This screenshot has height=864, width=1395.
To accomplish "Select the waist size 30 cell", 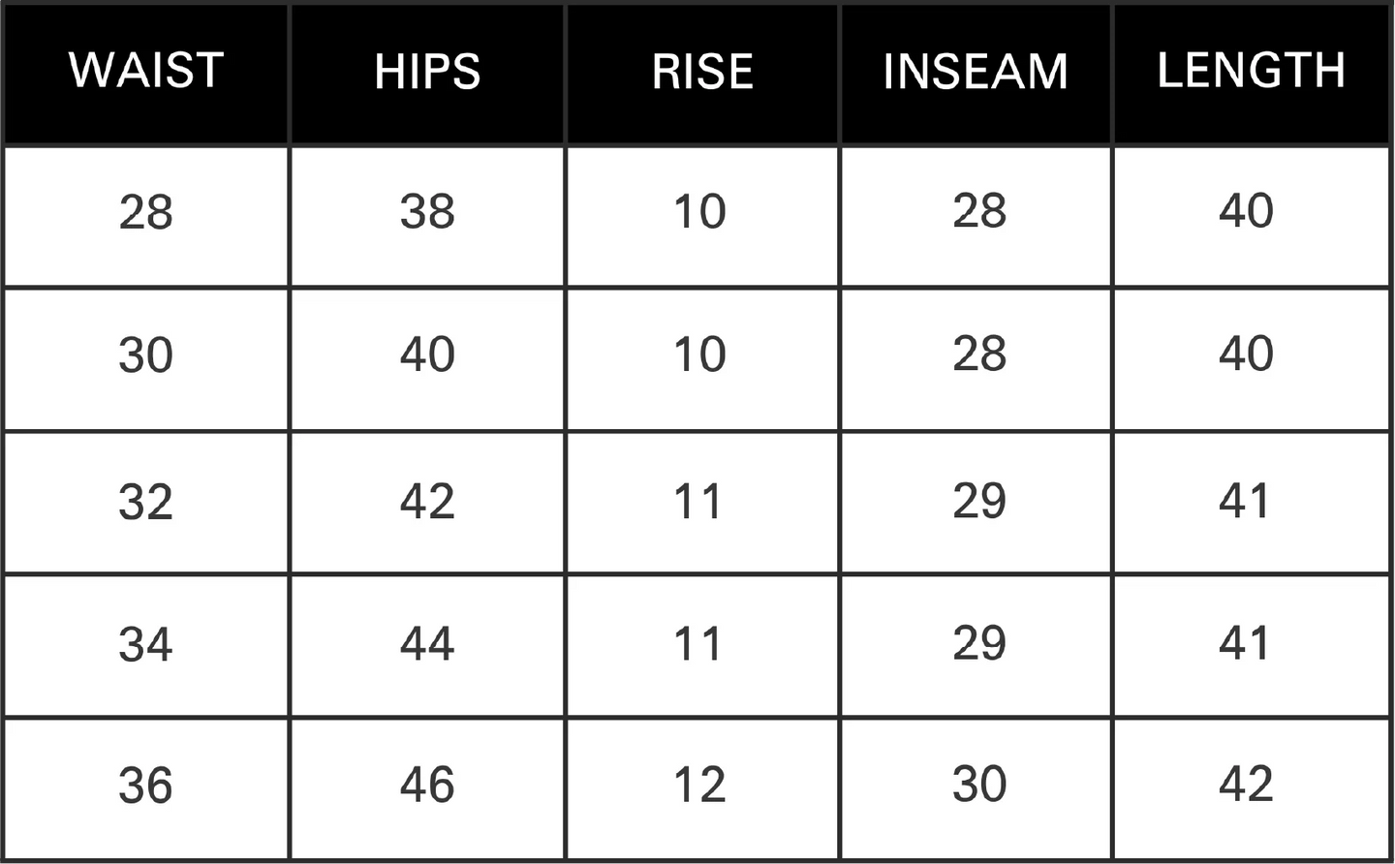I will click(x=146, y=355).
